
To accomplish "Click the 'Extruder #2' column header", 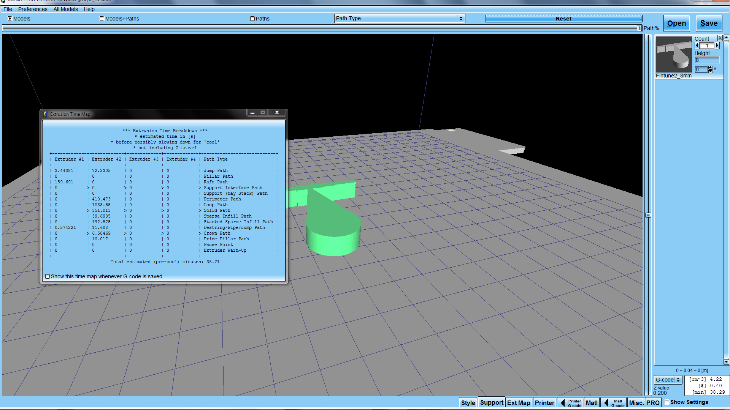I will (106, 159).
